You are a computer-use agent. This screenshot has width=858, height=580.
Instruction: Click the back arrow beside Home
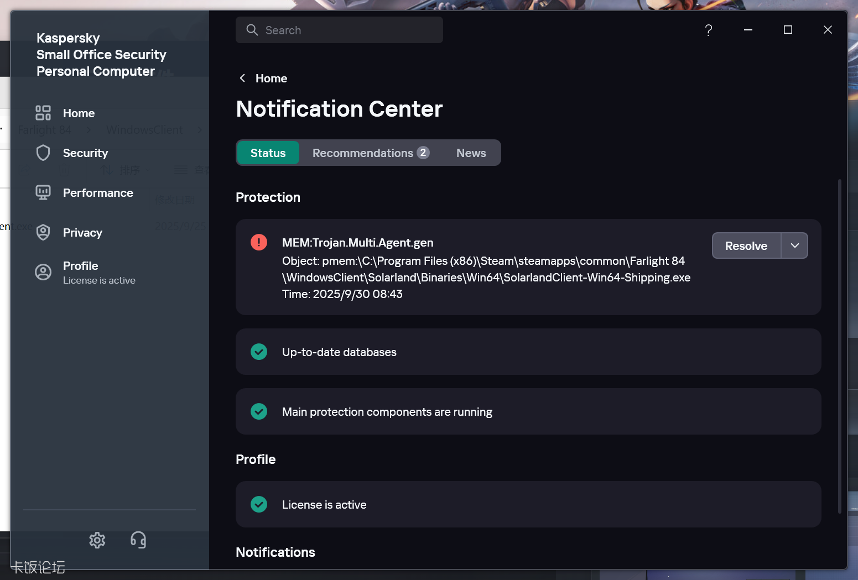pyautogui.click(x=242, y=79)
